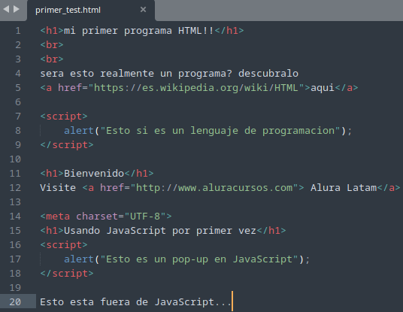
Task: Click 'Esto si es un lenguaje de programacion' string
Action: pos(220,131)
